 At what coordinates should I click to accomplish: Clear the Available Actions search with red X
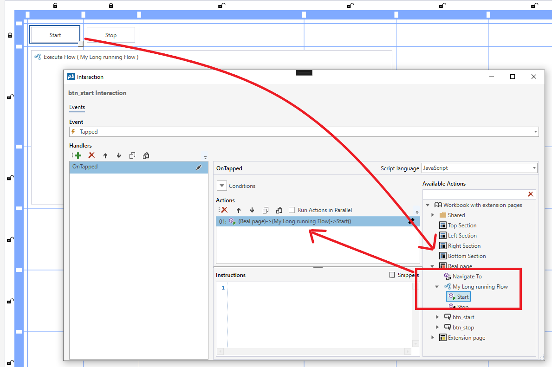pyautogui.click(x=531, y=194)
